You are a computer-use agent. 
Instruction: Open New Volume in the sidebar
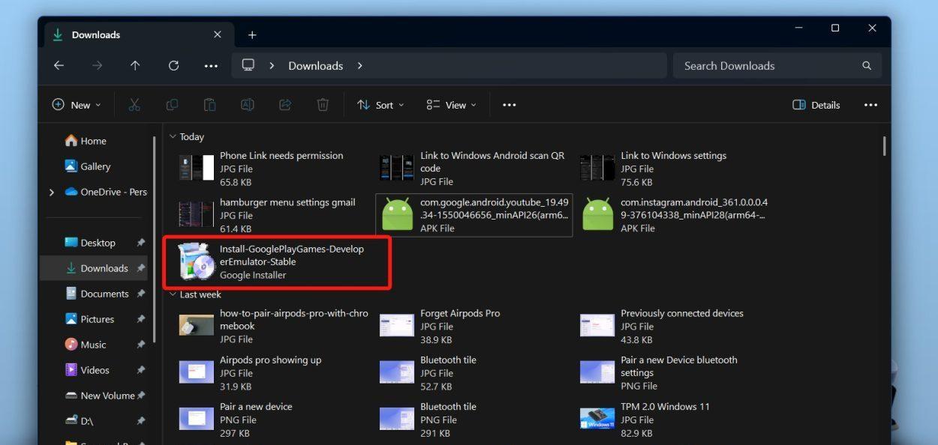click(100, 396)
